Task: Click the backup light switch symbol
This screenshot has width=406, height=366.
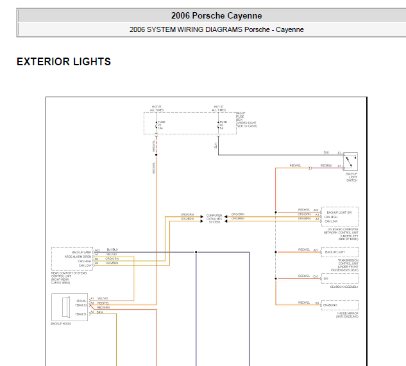Action: click(x=350, y=161)
